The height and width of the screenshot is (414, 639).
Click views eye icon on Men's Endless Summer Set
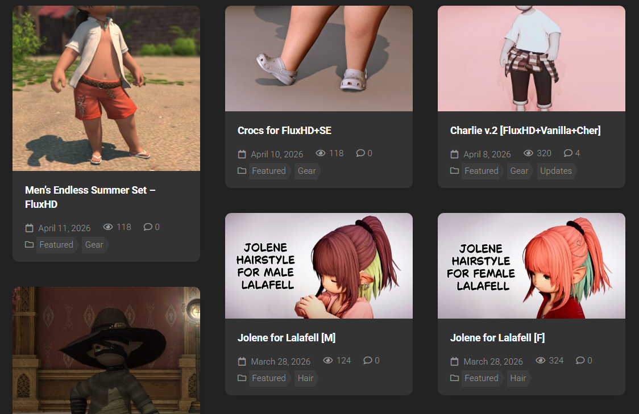pyautogui.click(x=108, y=227)
